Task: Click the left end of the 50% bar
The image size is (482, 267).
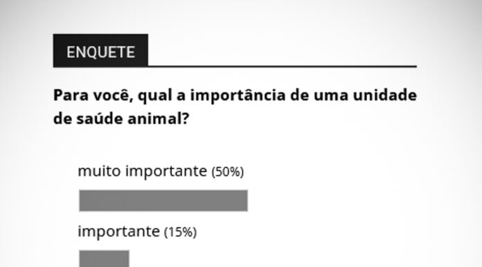Action: 82,201
